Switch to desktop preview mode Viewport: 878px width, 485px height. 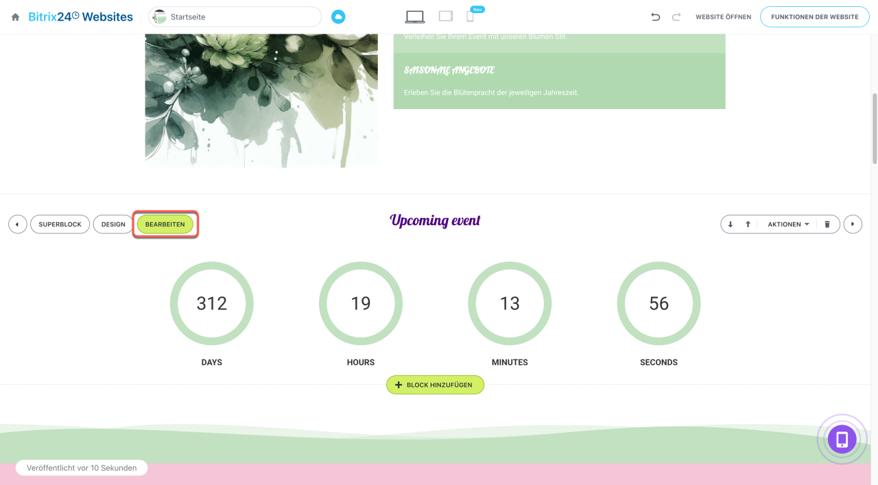pyautogui.click(x=415, y=16)
